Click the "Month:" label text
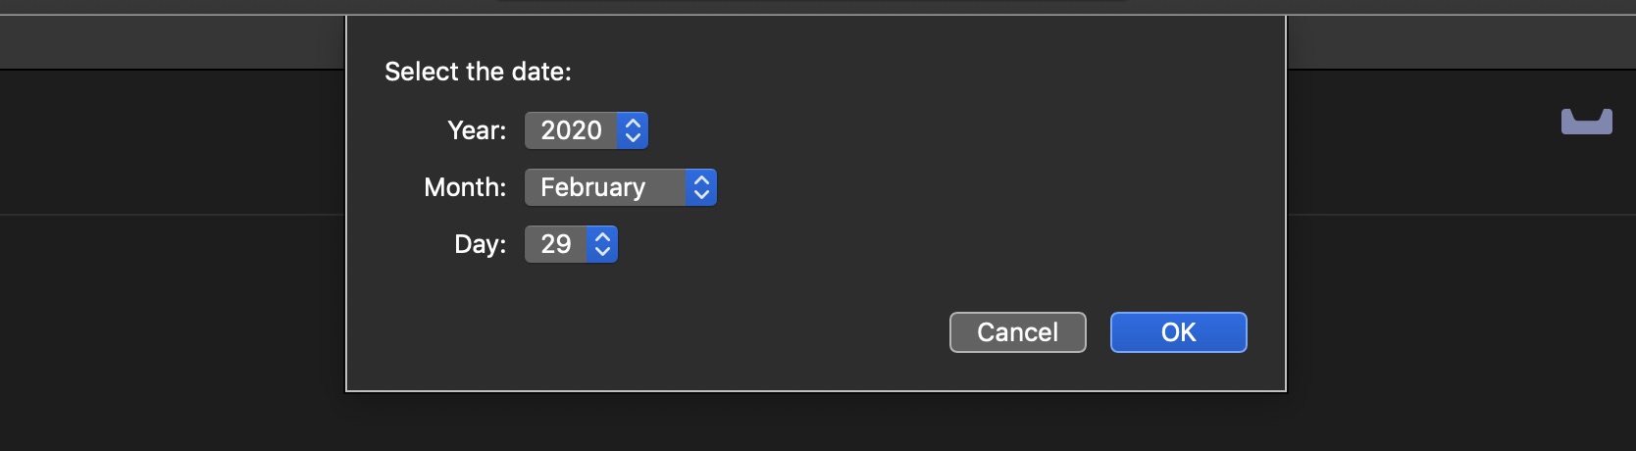This screenshot has width=1636, height=451. point(465,187)
